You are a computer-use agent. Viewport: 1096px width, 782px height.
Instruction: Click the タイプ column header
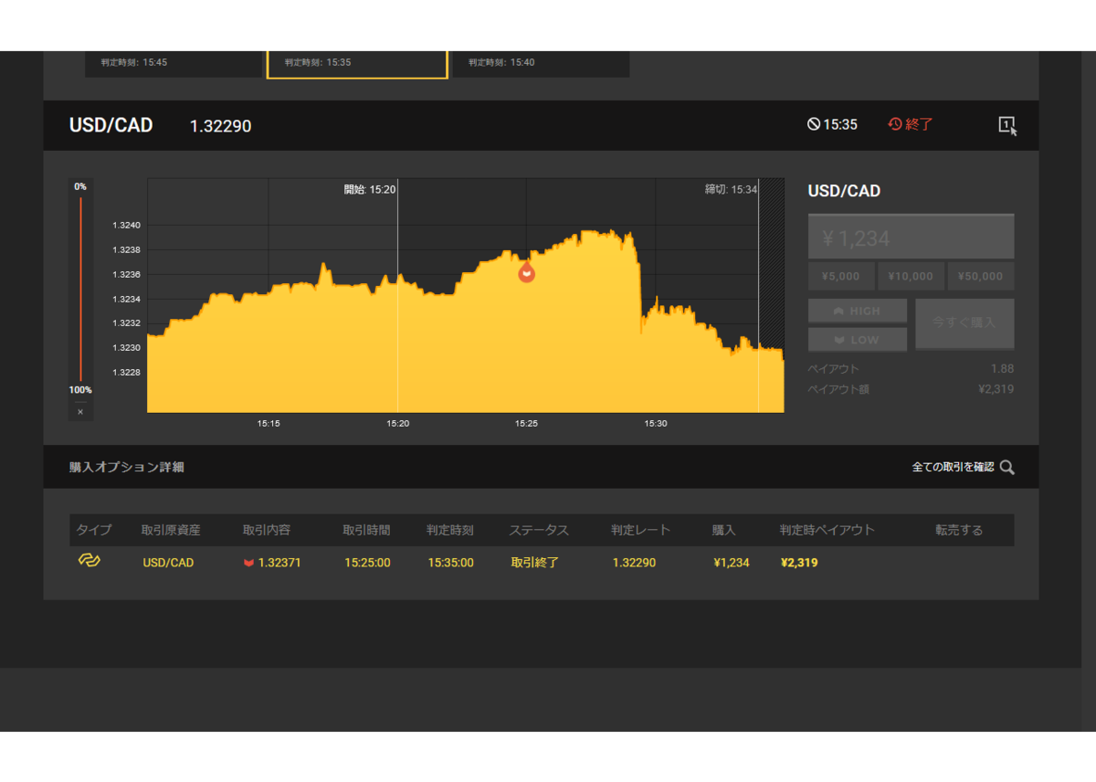click(94, 530)
